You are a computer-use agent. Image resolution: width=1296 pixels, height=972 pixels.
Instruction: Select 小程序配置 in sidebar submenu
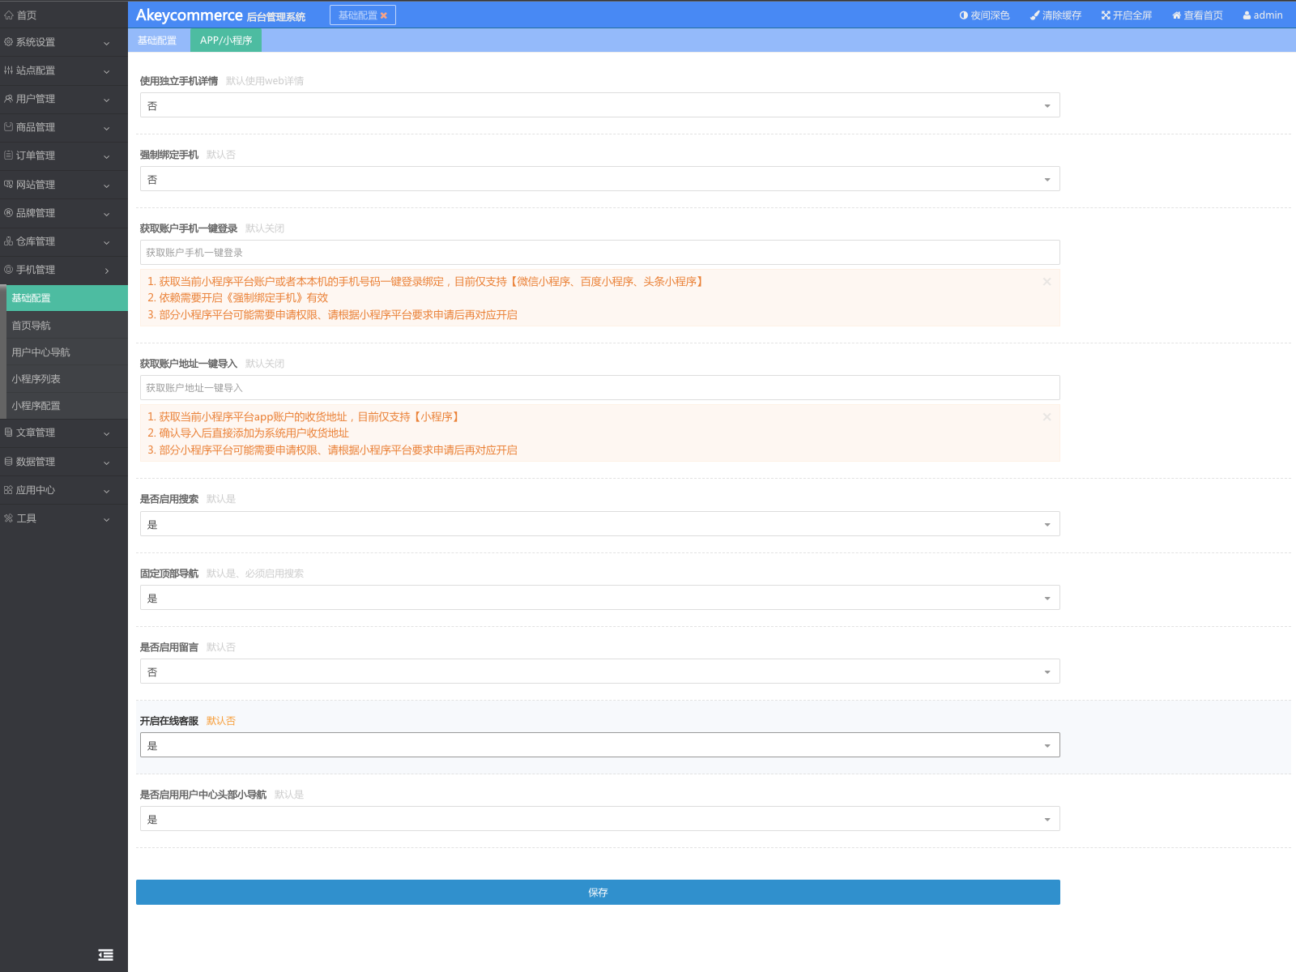[x=67, y=406]
